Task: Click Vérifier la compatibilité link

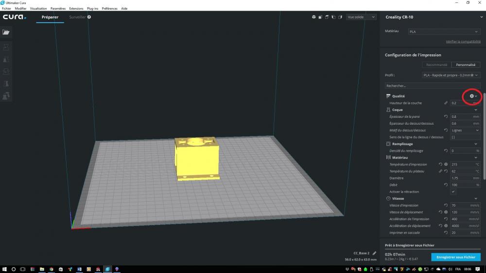Action: pos(463,41)
